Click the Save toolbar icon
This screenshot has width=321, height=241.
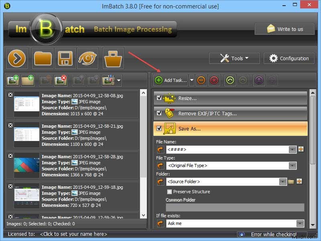65,58
